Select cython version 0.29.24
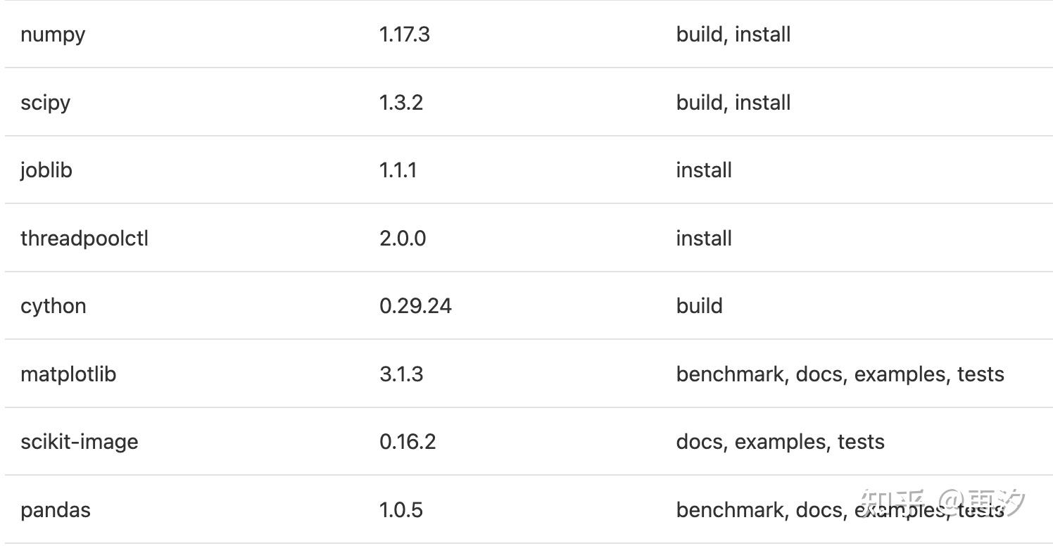This screenshot has width=1053, height=546. pos(415,306)
